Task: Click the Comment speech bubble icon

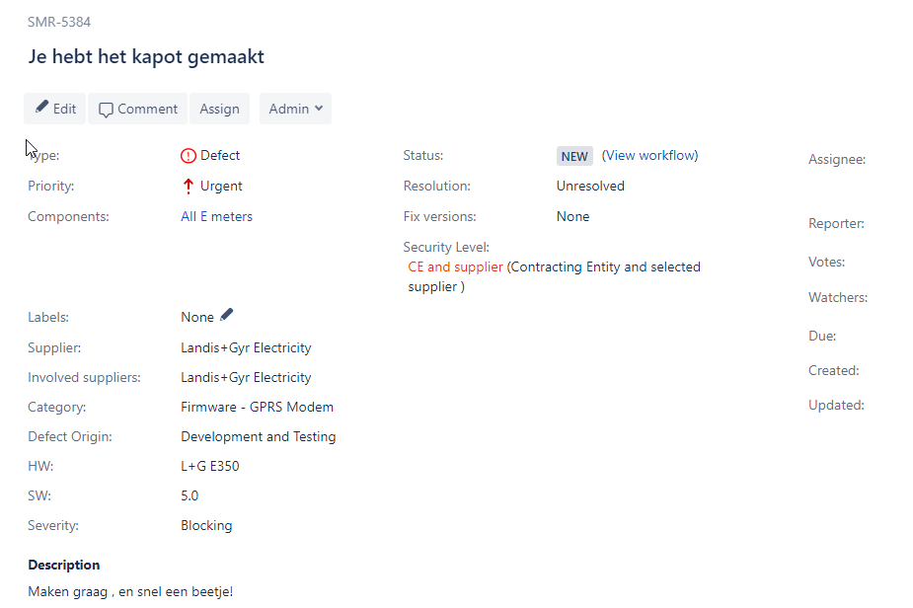Action: 106,110
